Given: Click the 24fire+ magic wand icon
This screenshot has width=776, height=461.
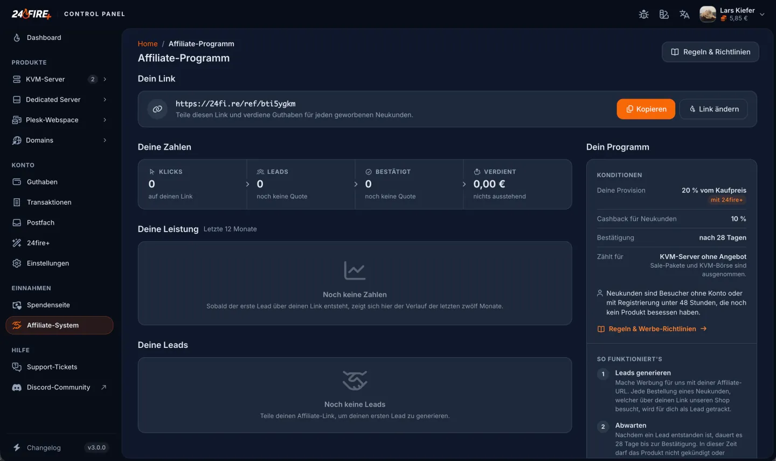Looking at the screenshot, I should 17,243.
